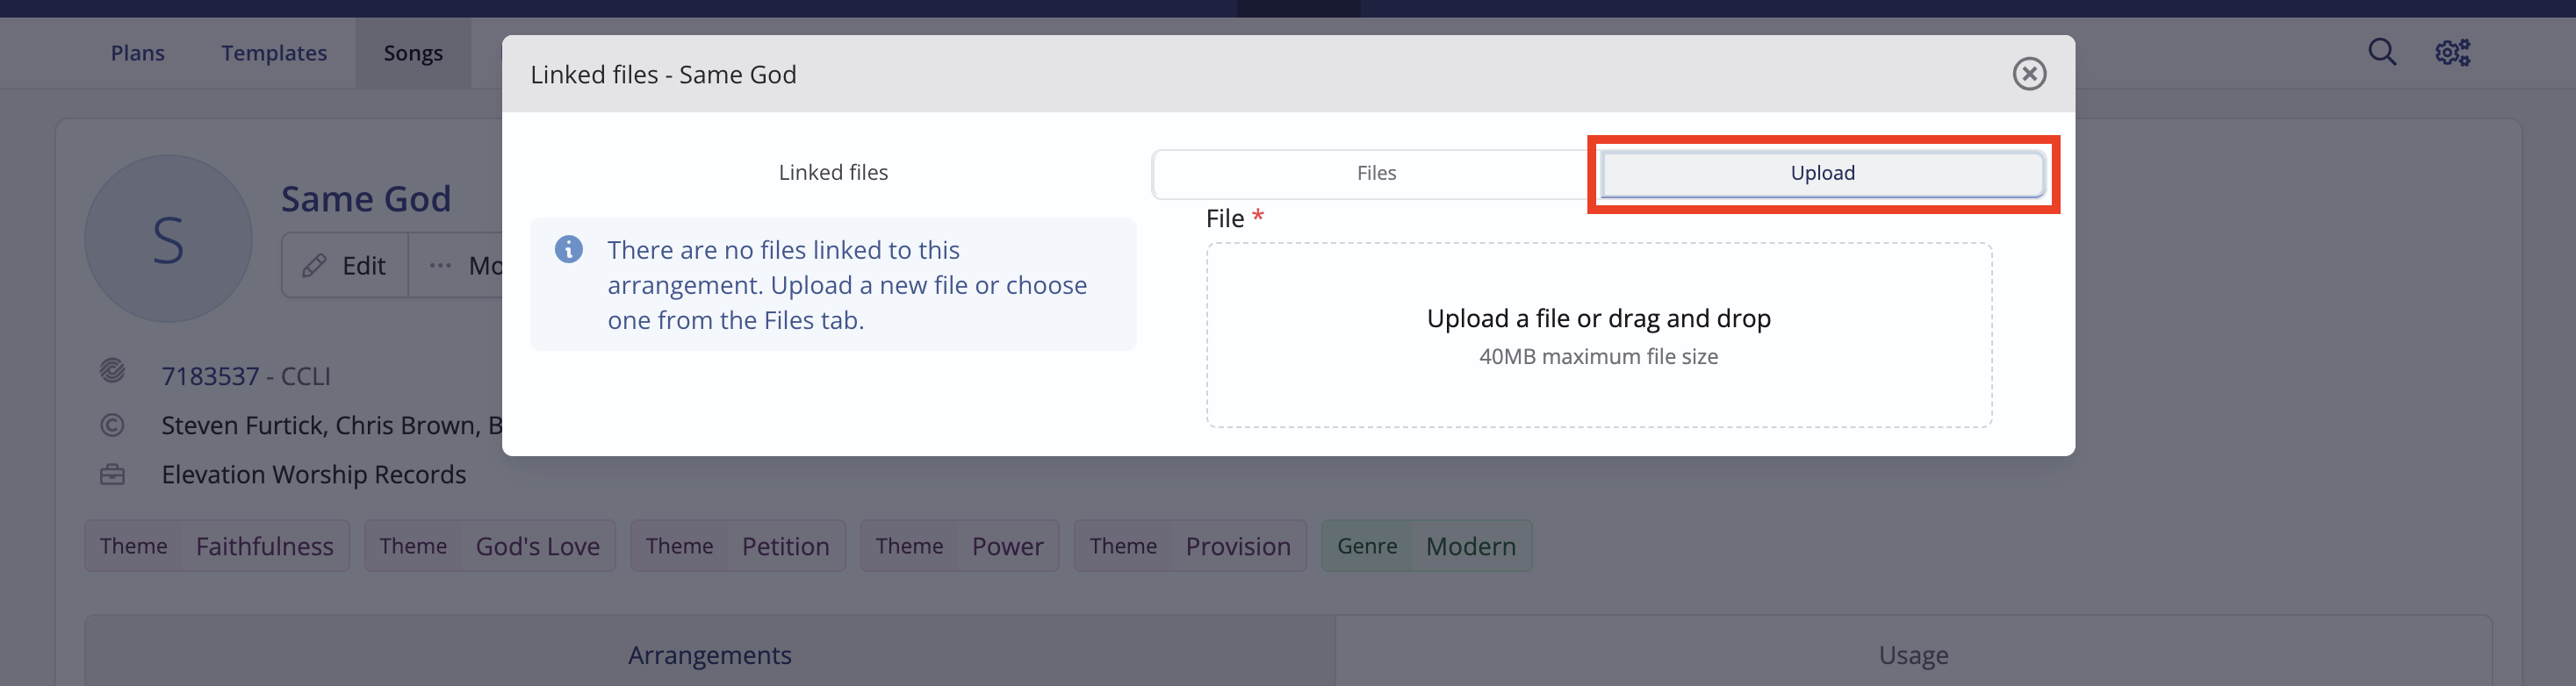
Task: Click the briefcase publisher icon
Action: click(112, 475)
